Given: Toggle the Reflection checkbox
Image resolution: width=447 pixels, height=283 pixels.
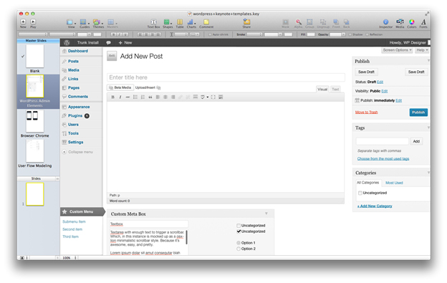Looking at the screenshot, I should 367,34.
